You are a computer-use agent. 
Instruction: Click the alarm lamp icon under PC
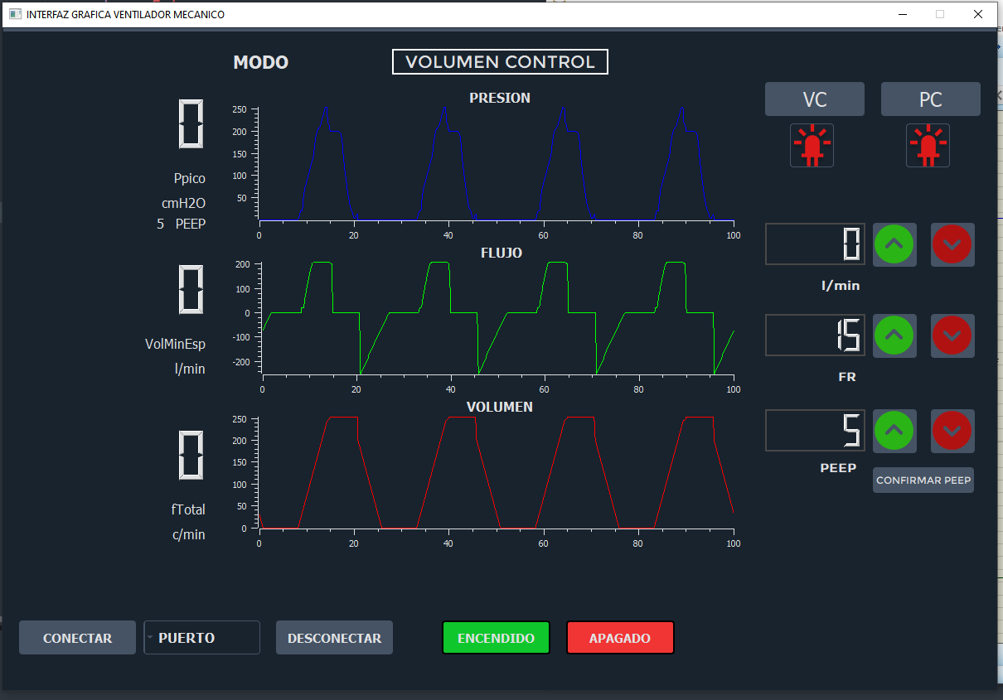[928, 145]
